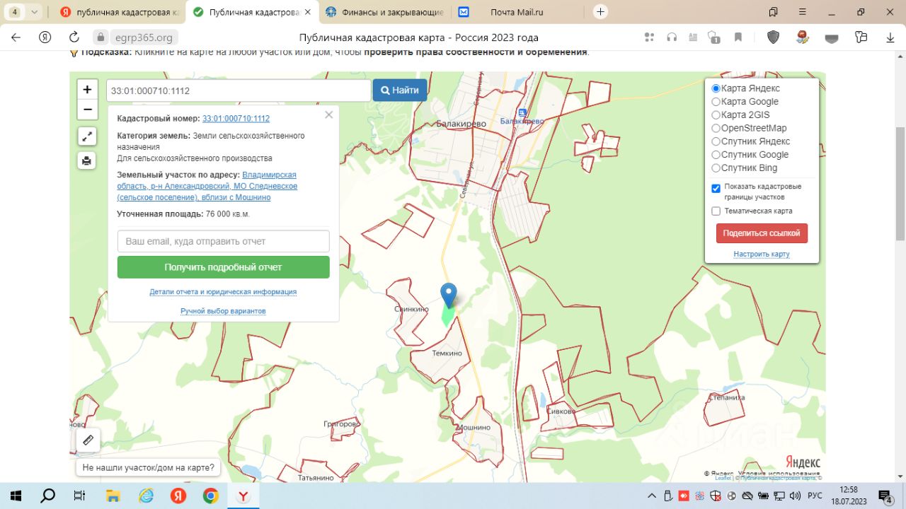
Task: Click Получить подробный отчет button
Action: [x=223, y=267]
